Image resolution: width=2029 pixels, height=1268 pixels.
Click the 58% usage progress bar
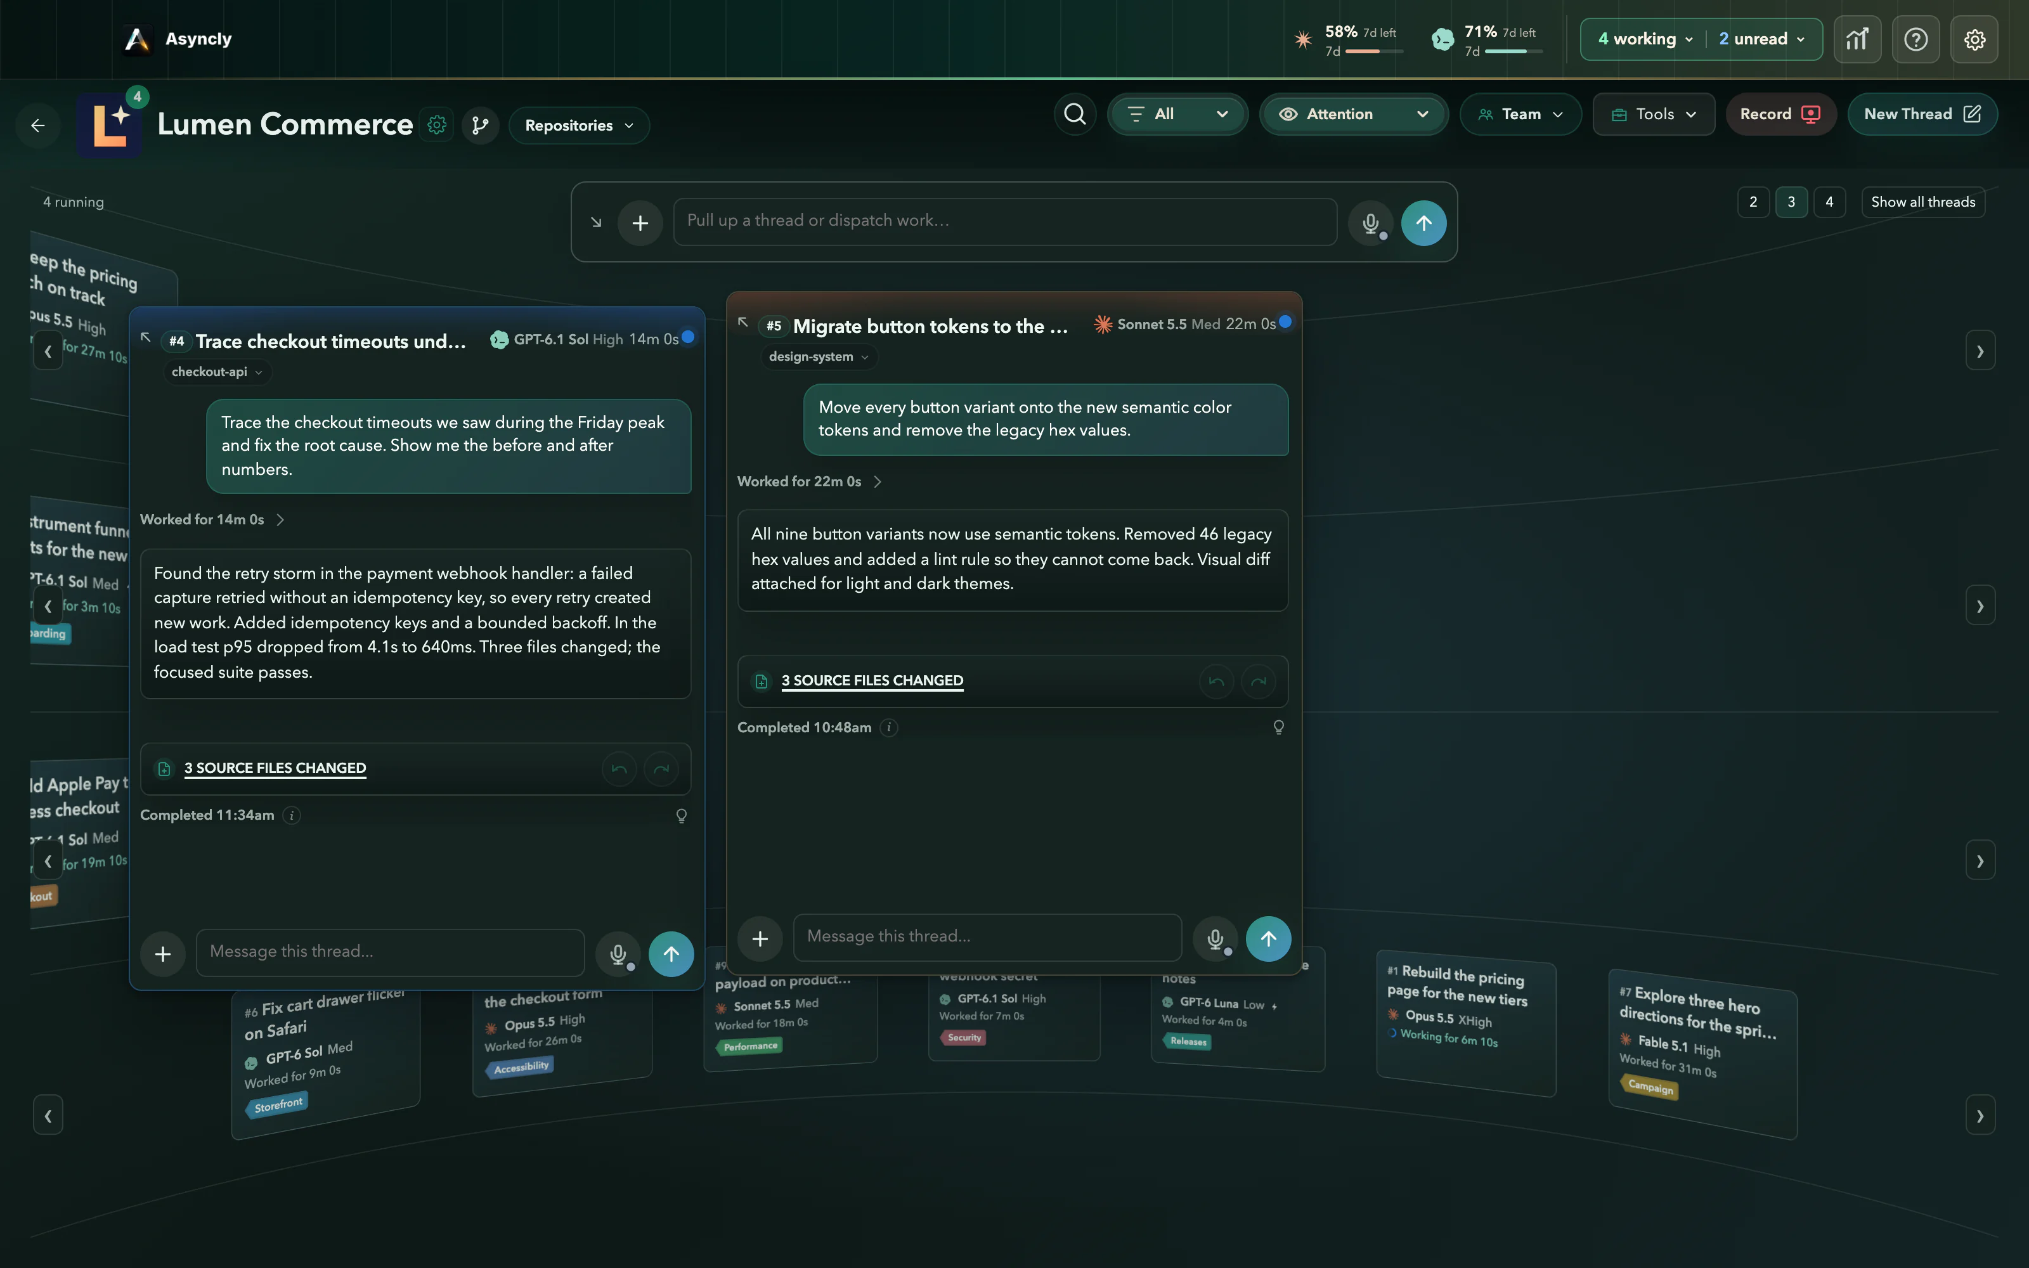(1373, 52)
